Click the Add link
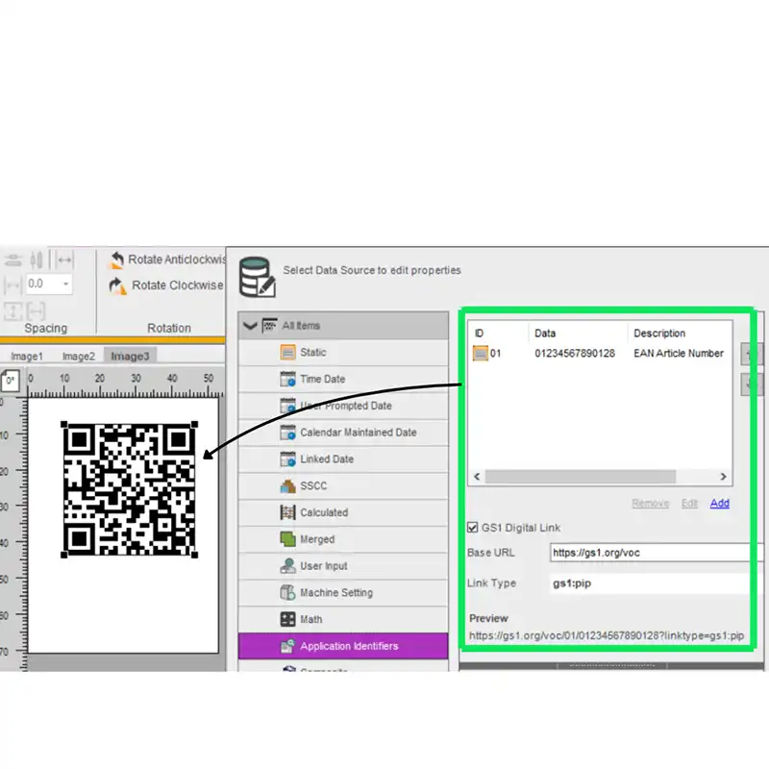The width and height of the screenshot is (769, 769). [x=719, y=503]
